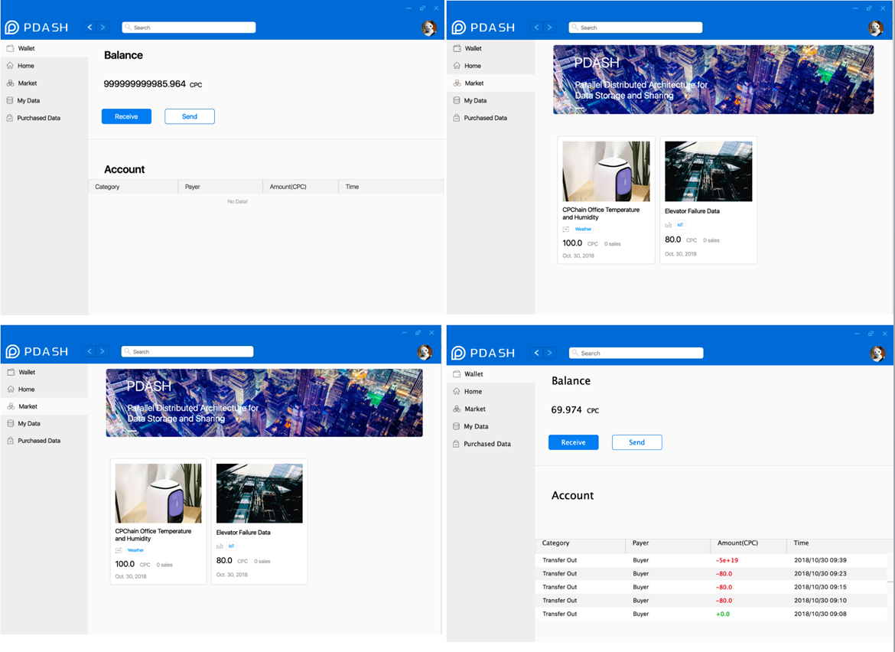Screen dimensions: 895x652
Task: Click Weather tag in top-right window
Action: click(583, 229)
